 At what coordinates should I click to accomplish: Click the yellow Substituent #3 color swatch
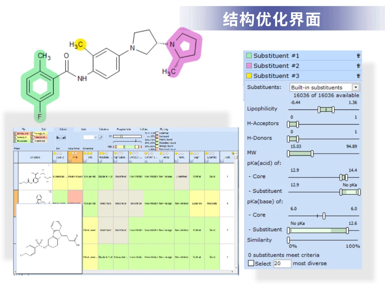249,76
